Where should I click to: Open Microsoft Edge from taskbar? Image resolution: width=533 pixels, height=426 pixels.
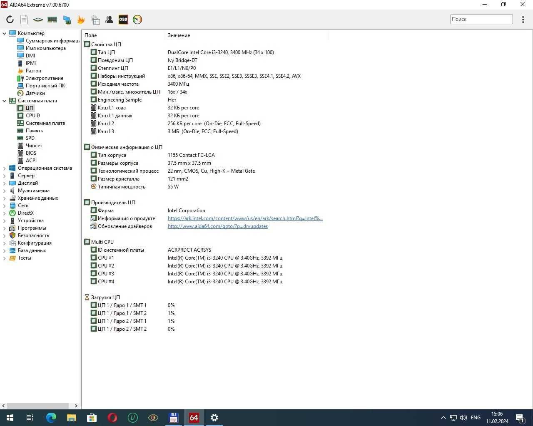[x=51, y=418]
